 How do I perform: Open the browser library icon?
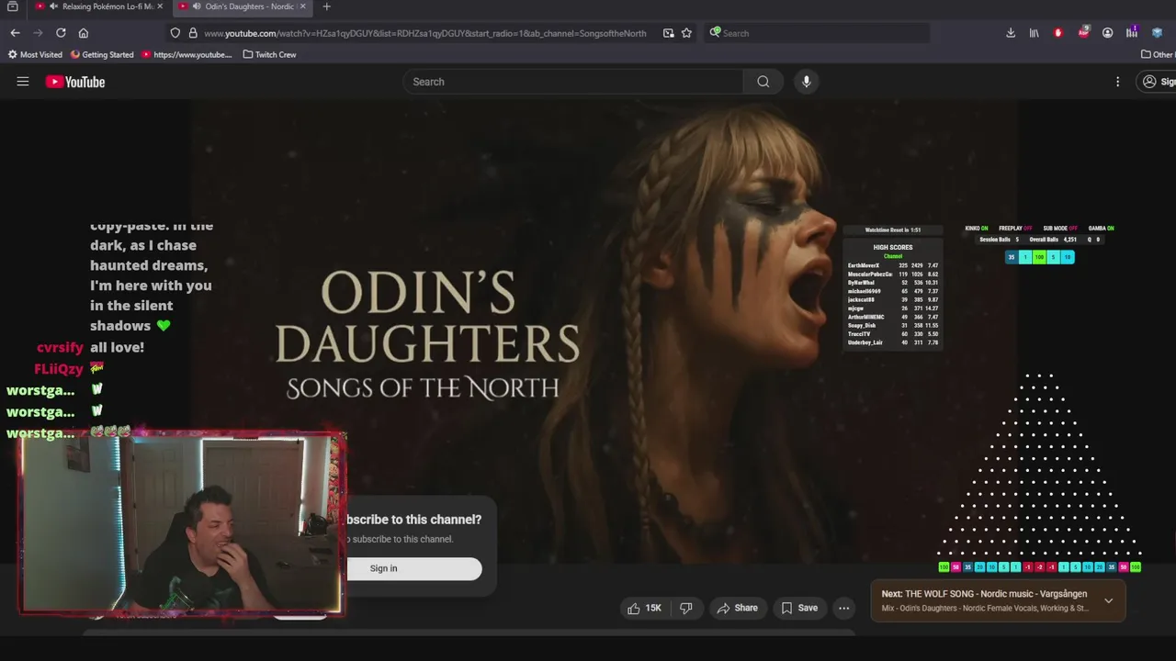[x=1035, y=33]
